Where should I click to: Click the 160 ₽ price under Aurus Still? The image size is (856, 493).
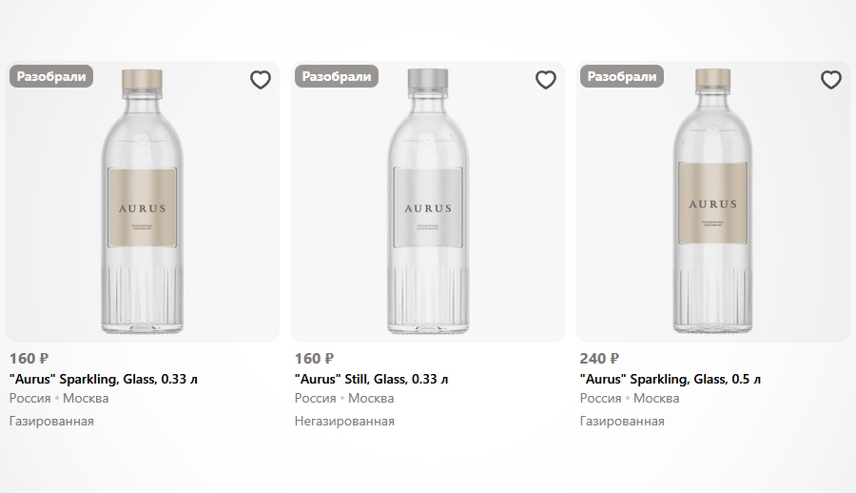(x=314, y=359)
